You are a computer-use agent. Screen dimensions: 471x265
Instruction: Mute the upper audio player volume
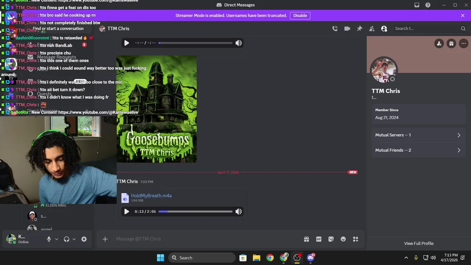click(x=239, y=43)
